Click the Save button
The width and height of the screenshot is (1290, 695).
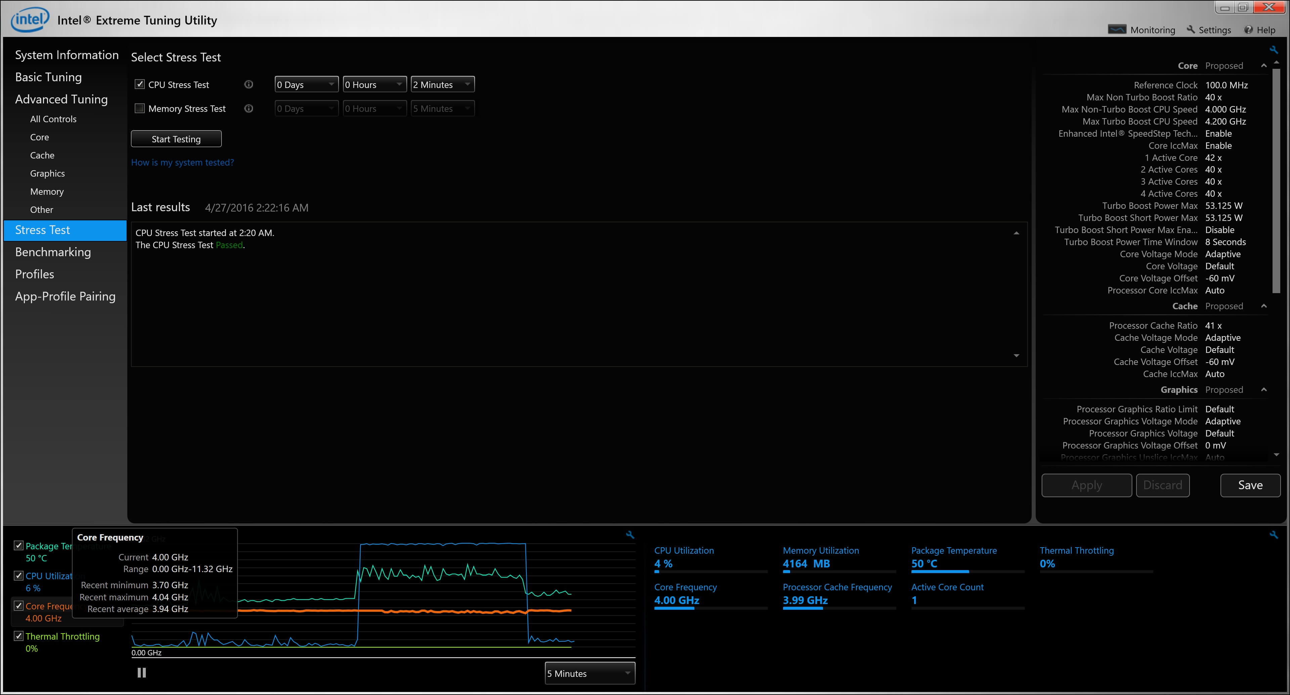[x=1250, y=485]
